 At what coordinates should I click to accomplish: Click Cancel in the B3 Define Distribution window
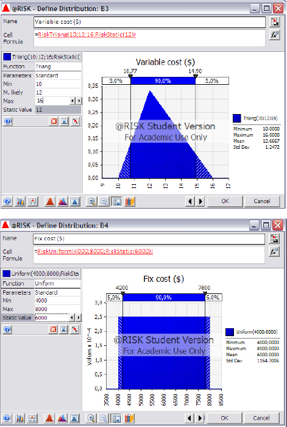[261, 201]
